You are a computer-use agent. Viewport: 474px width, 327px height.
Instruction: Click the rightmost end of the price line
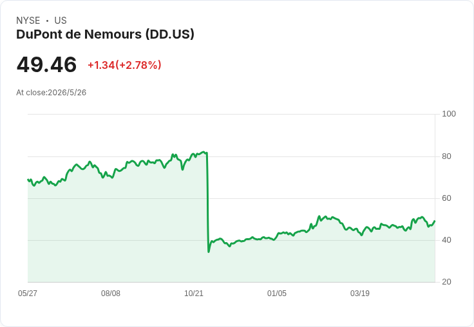pyautogui.click(x=435, y=221)
